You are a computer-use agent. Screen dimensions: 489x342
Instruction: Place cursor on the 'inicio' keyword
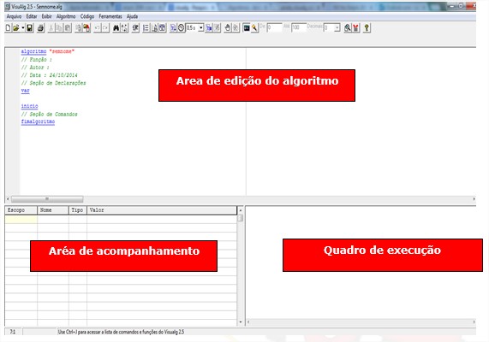click(29, 106)
